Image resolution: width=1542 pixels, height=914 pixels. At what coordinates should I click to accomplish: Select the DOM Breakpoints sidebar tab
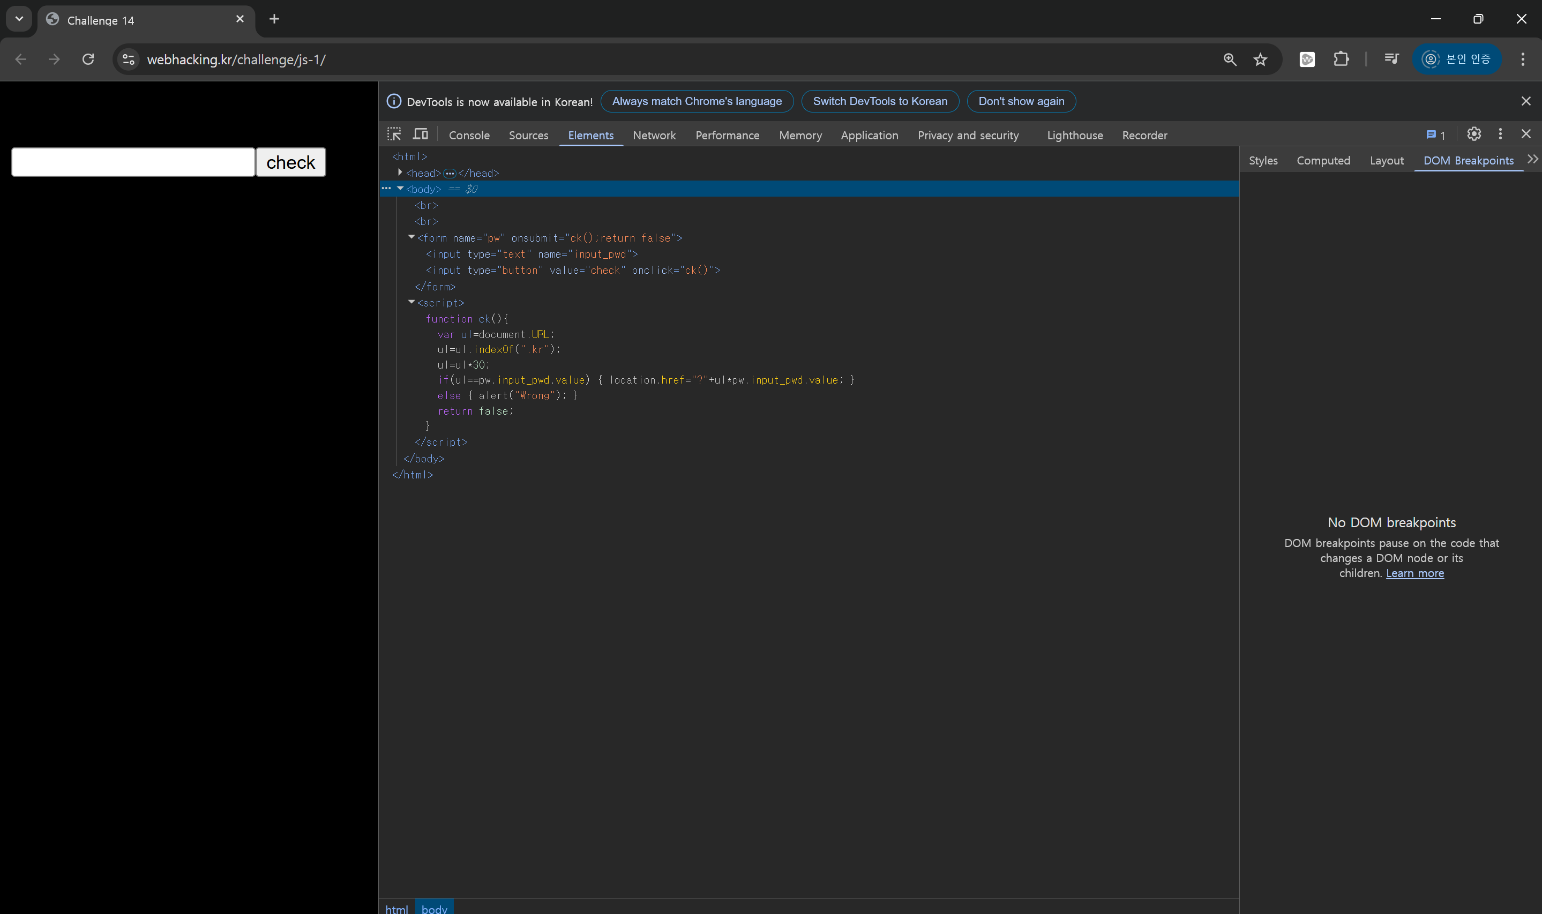tap(1468, 160)
